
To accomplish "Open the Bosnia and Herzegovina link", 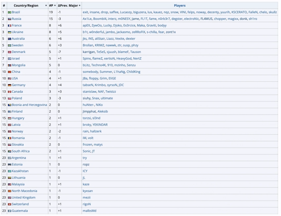I will 29,105.
